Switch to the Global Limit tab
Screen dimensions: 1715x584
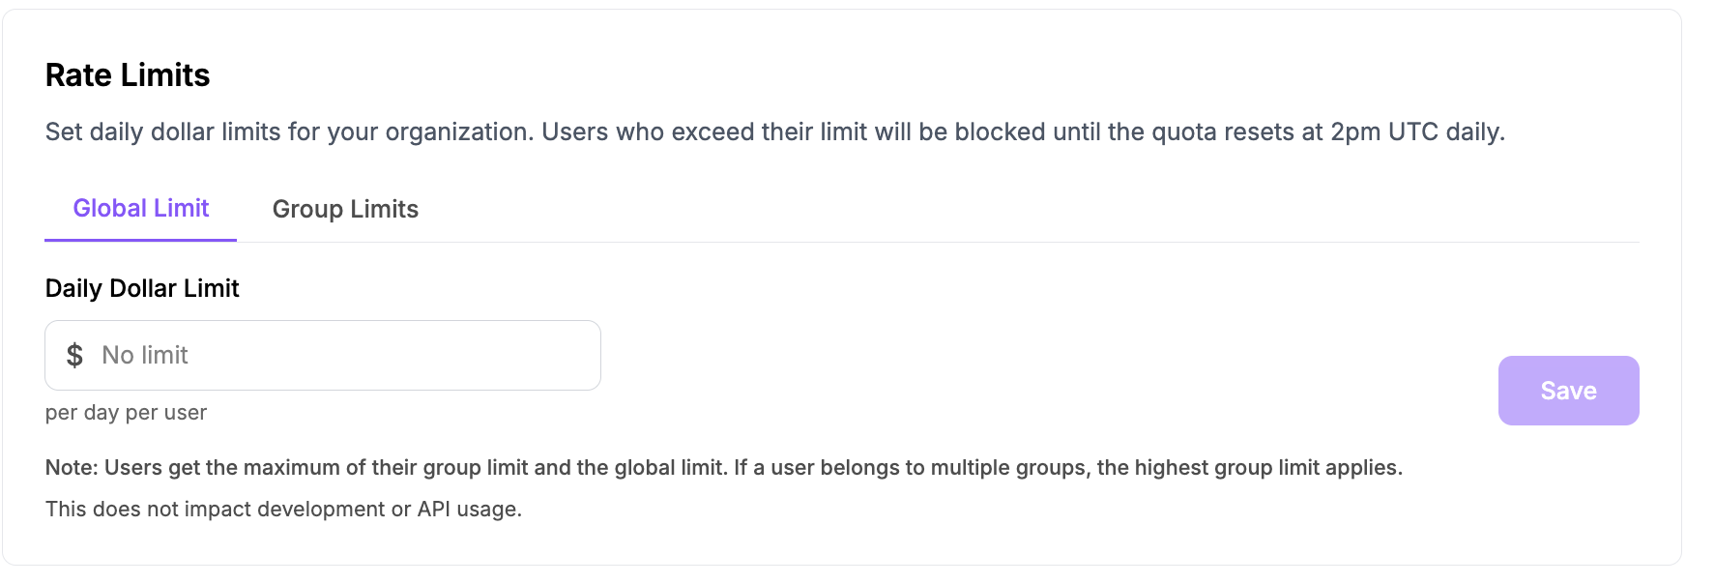pyautogui.click(x=141, y=209)
